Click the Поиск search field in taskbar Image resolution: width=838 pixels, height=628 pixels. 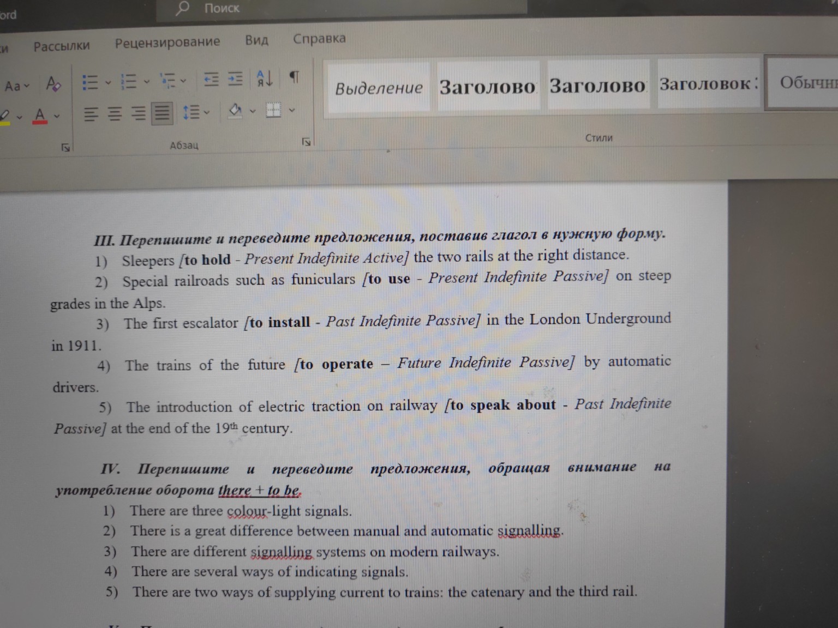tap(221, 8)
